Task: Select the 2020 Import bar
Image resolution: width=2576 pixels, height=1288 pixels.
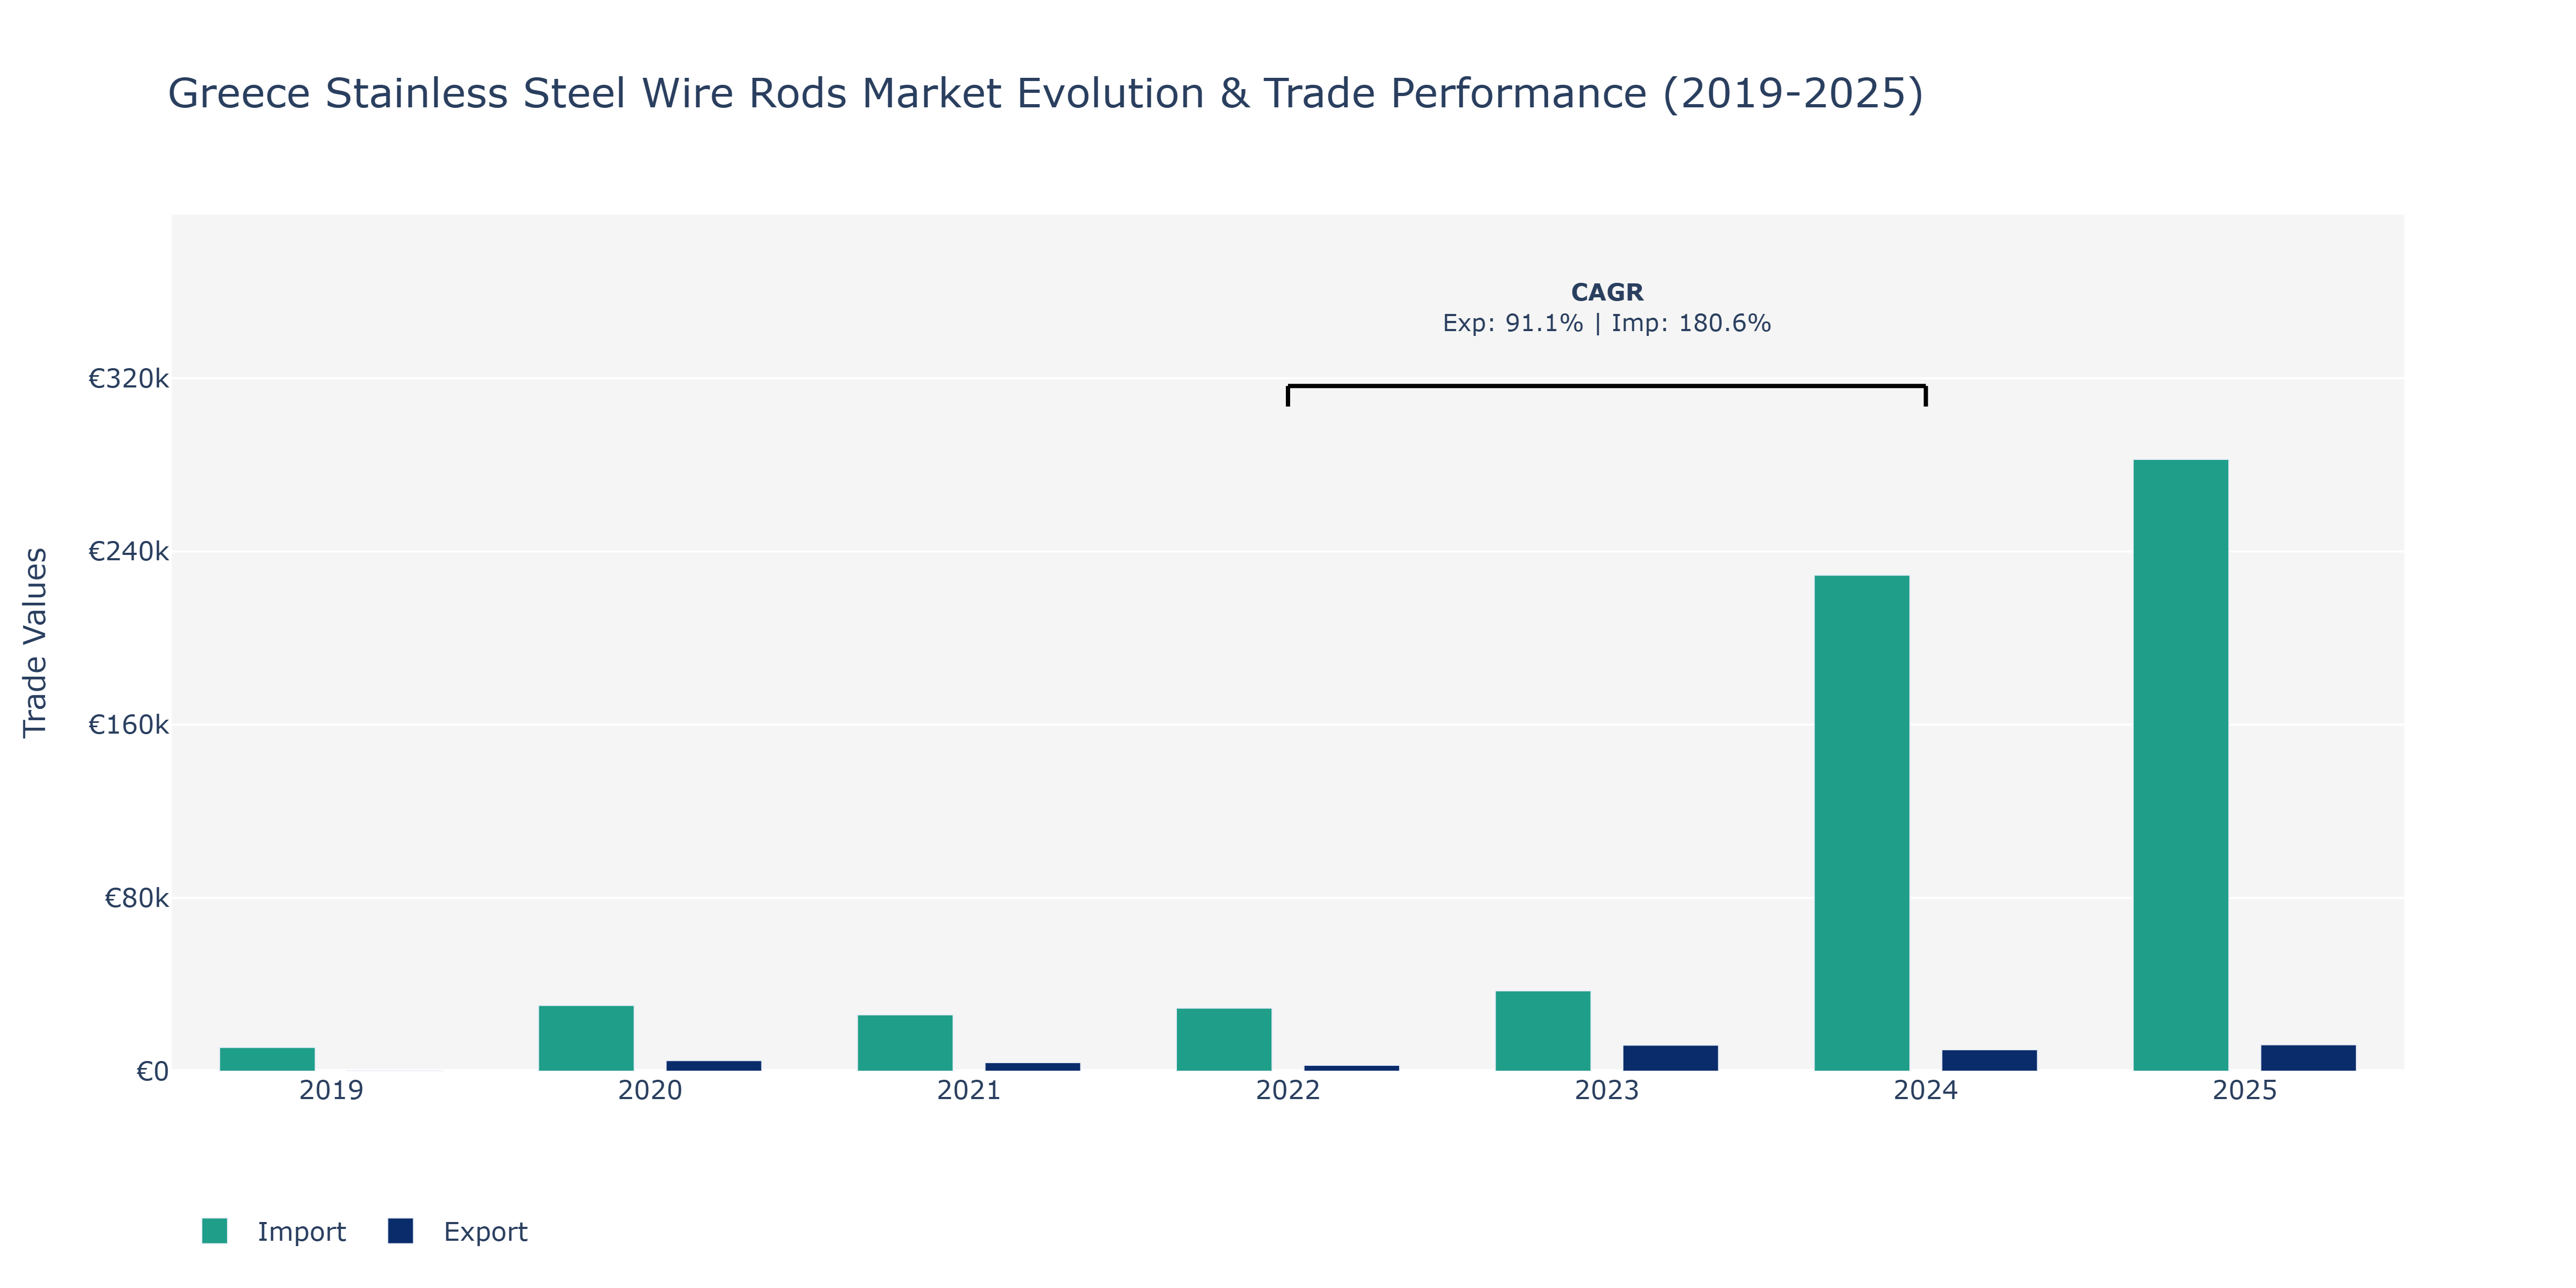Action: (x=585, y=1038)
